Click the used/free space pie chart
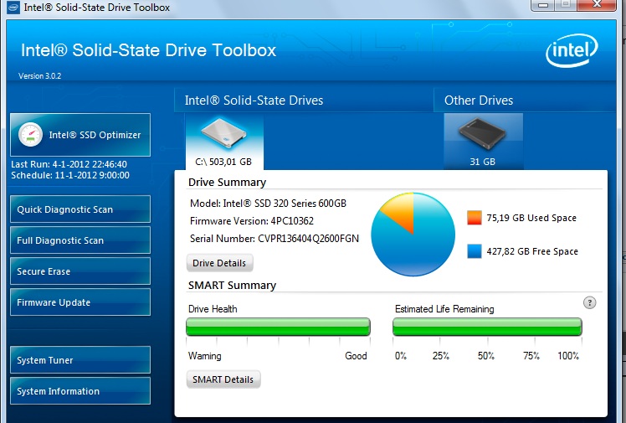 click(x=413, y=235)
